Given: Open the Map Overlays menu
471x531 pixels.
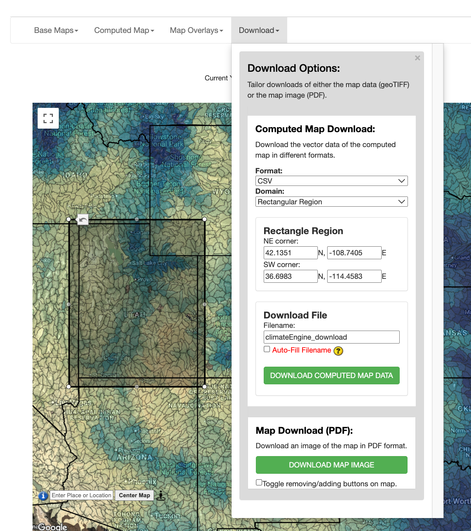Looking at the screenshot, I should 196,30.
